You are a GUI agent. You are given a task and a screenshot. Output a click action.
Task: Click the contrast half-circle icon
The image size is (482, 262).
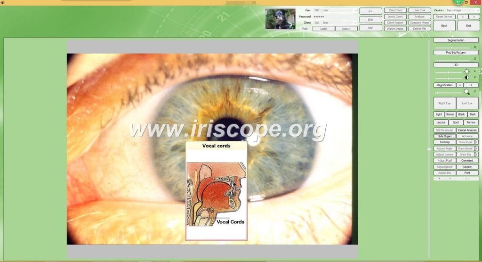[x=466, y=78]
